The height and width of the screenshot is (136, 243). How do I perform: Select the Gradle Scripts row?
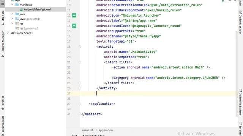click(x=35, y=33)
